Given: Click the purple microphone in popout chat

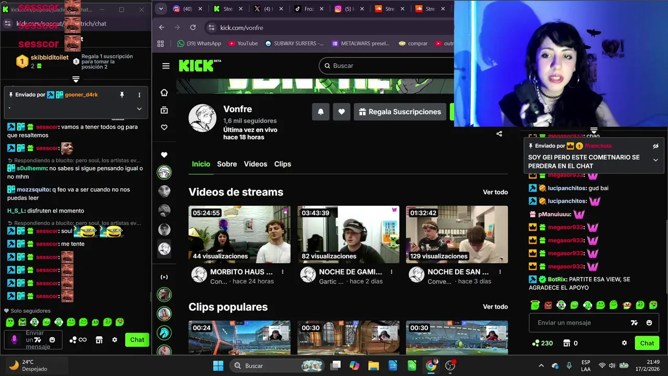Looking at the screenshot, I should coord(14,339).
